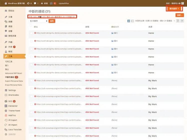Viewport: 187px width, 140px height.
Task: Click the » next page button
Action: tap(182, 21)
